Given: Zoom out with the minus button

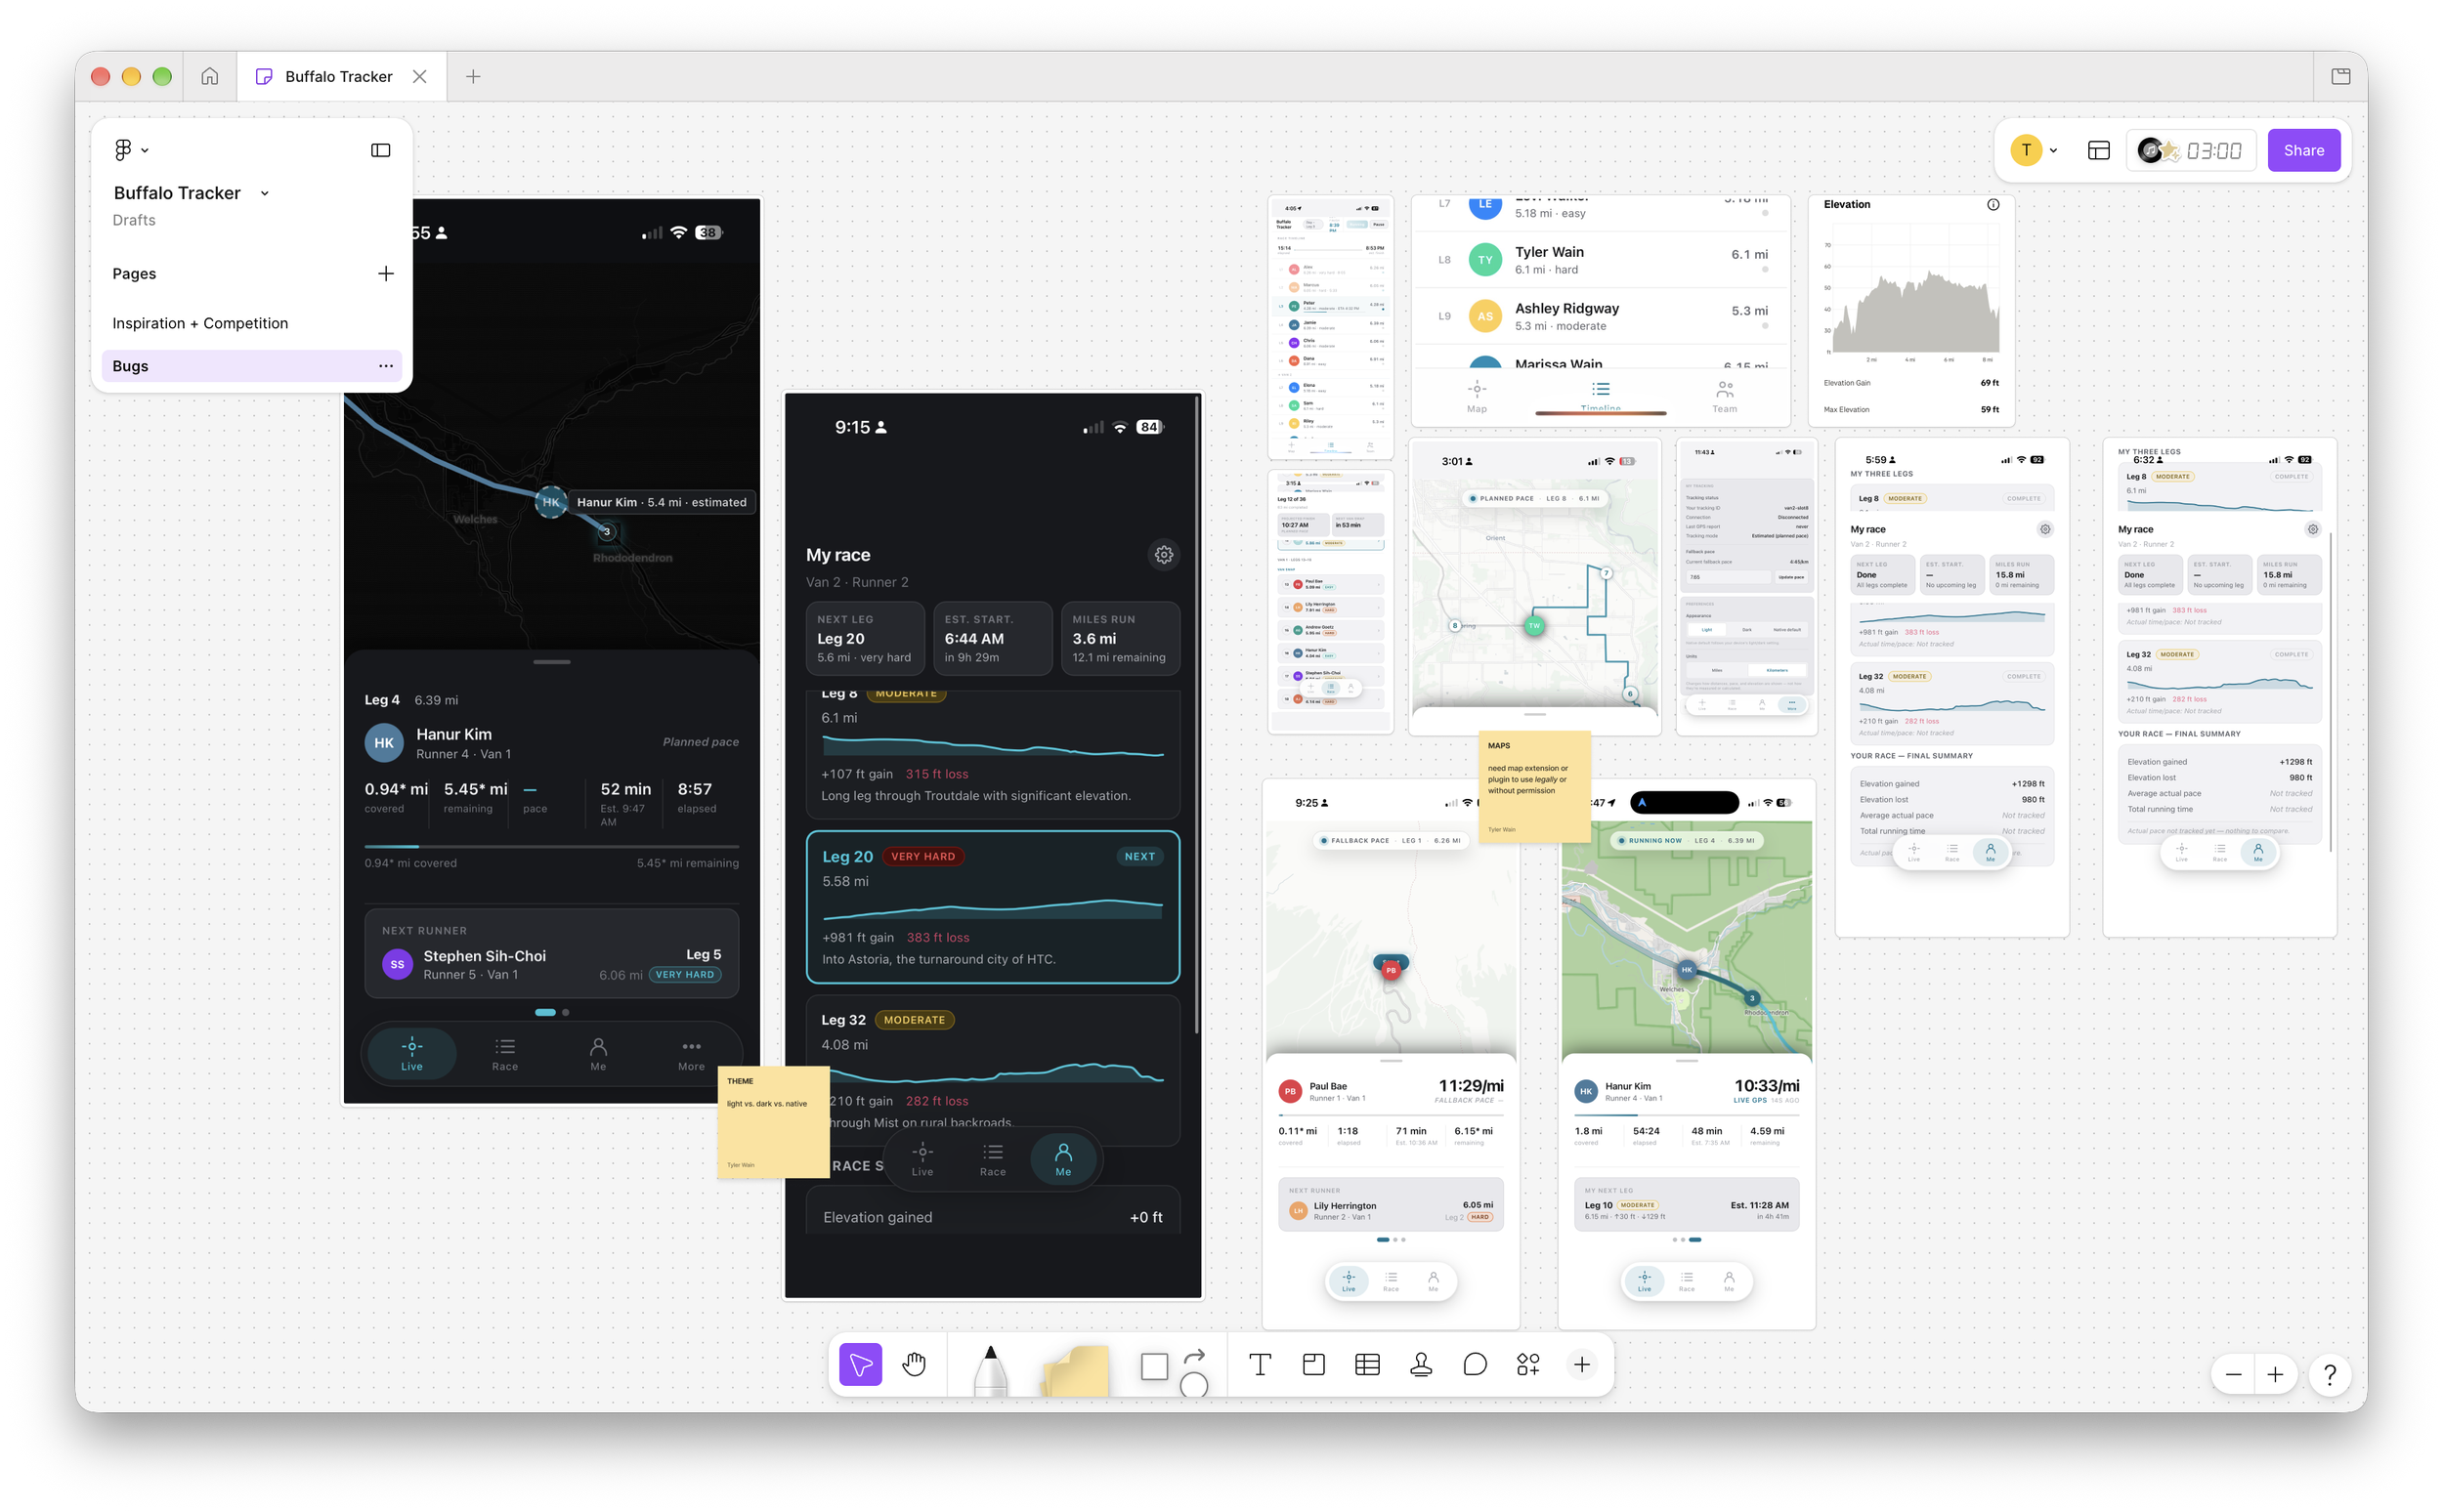Looking at the screenshot, I should [x=2233, y=1375].
